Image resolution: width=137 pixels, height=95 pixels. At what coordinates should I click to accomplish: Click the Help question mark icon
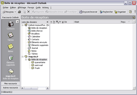tap(130, 12)
